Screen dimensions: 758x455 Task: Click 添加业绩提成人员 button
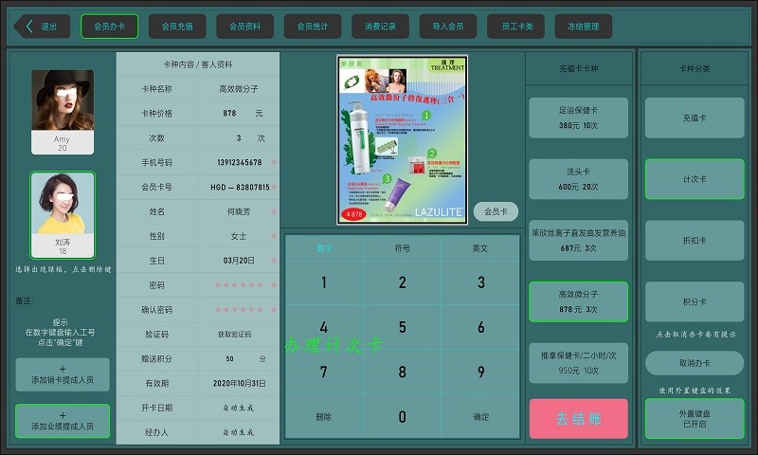coord(63,421)
